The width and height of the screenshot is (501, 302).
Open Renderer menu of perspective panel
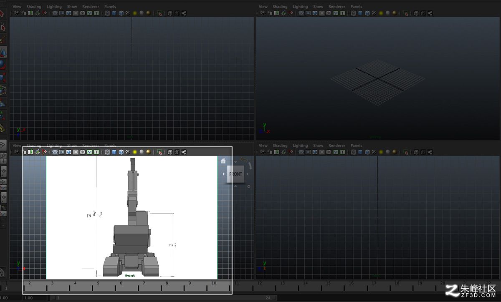pos(337,7)
